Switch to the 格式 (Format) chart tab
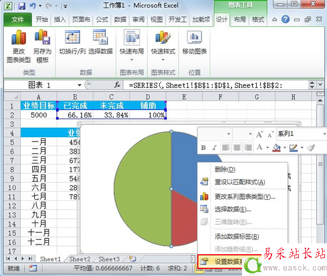327x276 pixels. pyautogui.click(x=258, y=20)
